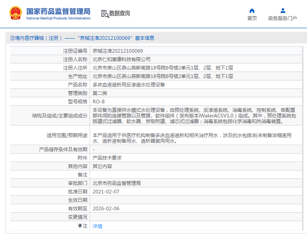The width and height of the screenshot is (307, 234).
Task: Click the 数据查询 header label
Action: click(120, 13)
